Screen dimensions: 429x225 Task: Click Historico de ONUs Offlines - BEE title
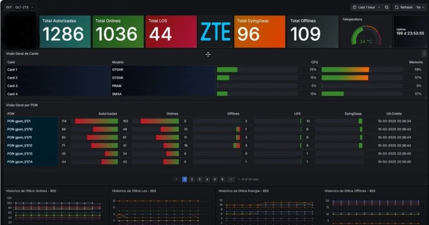pyautogui.click(x=350, y=191)
